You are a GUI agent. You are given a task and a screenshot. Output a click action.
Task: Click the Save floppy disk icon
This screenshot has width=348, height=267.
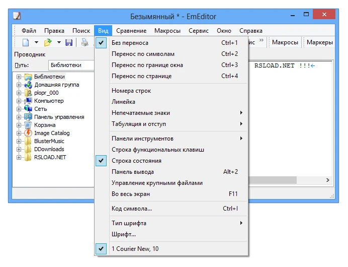point(69,43)
